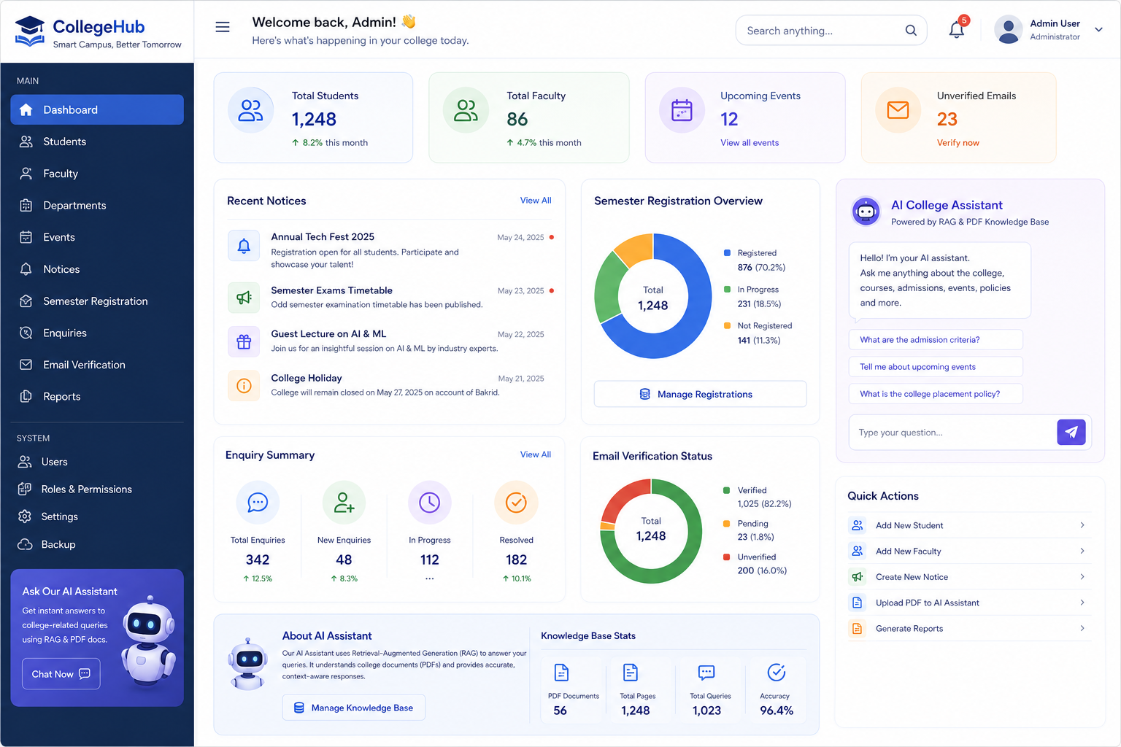The height and width of the screenshot is (747, 1121).
Task: Click the Total Faculty card icon
Action: pos(466,110)
